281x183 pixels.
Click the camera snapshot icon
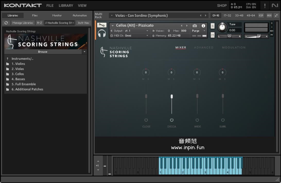coord(195,26)
